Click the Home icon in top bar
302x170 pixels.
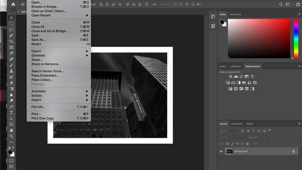(13, 4)
